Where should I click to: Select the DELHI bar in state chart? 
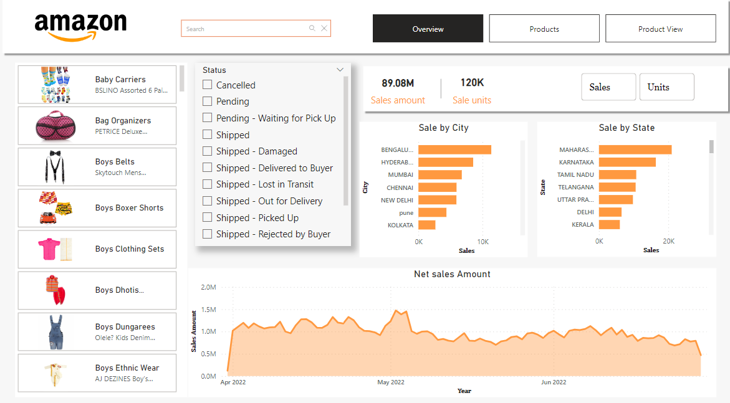click(610, 212)
